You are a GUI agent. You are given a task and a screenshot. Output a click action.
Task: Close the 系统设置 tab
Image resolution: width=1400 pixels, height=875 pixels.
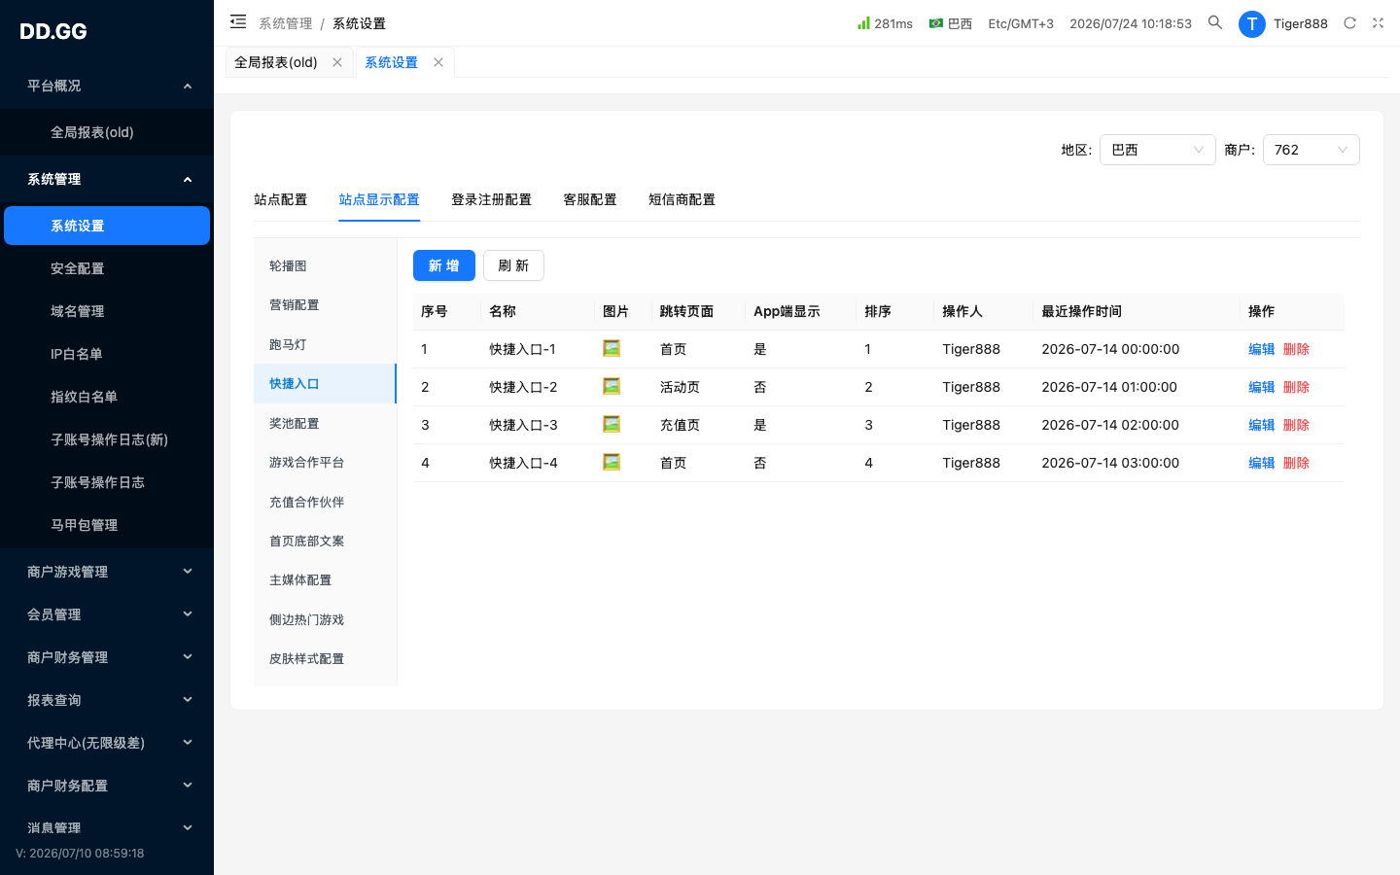click(x=438, y=62)
